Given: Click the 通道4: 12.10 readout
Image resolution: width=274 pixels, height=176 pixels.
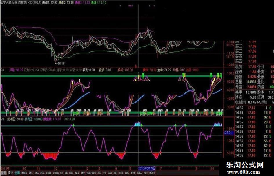Looking at the screenshot, I should point(99,3).
